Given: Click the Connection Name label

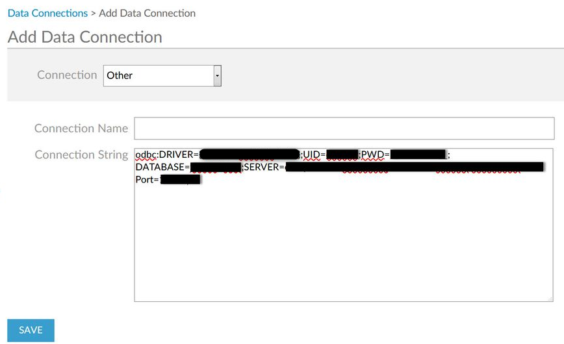Looking at the screenshot, I should 81,129.
